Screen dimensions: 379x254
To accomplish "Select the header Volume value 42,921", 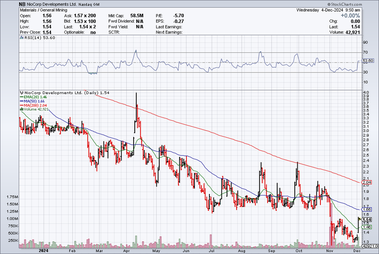I will [x=352, y=32].
